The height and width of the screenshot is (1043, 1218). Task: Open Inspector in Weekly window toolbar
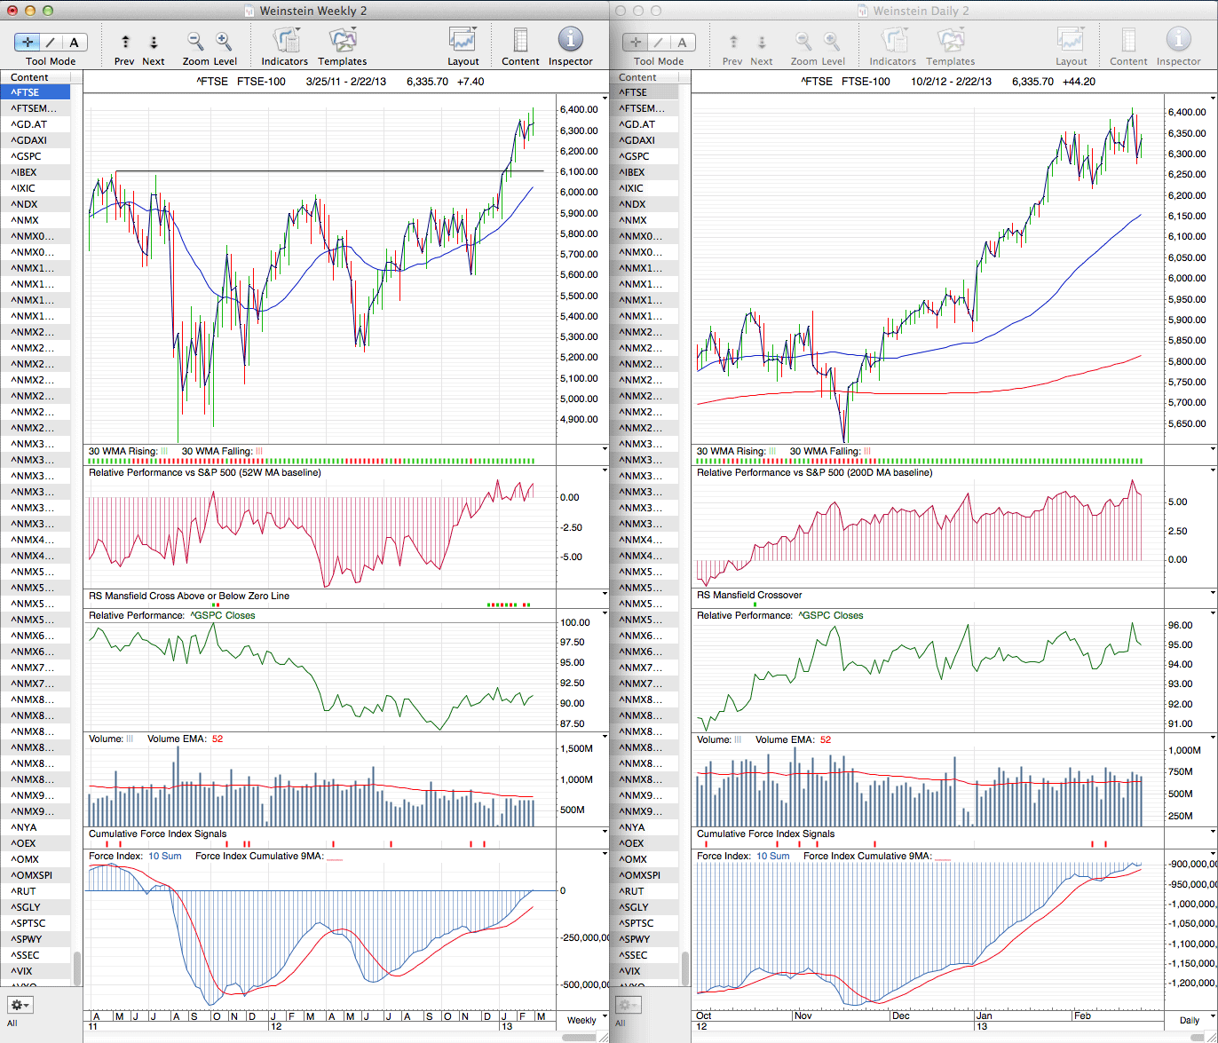click(570, 41)
